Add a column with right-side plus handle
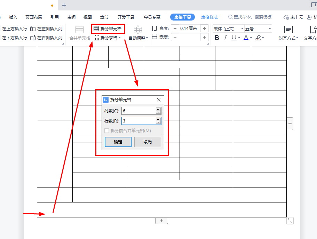Image resolution: width=317 pixels, height=239 pixels. click(290, 124)
